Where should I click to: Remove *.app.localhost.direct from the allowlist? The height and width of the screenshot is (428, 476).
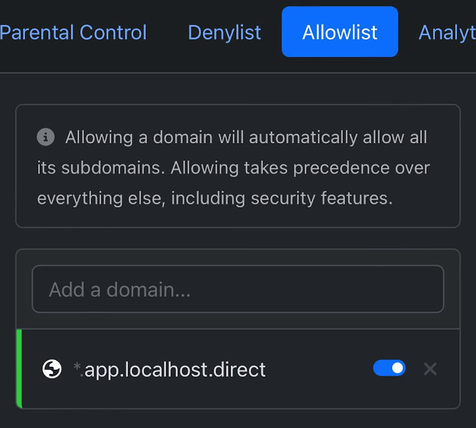coord(430,369)
